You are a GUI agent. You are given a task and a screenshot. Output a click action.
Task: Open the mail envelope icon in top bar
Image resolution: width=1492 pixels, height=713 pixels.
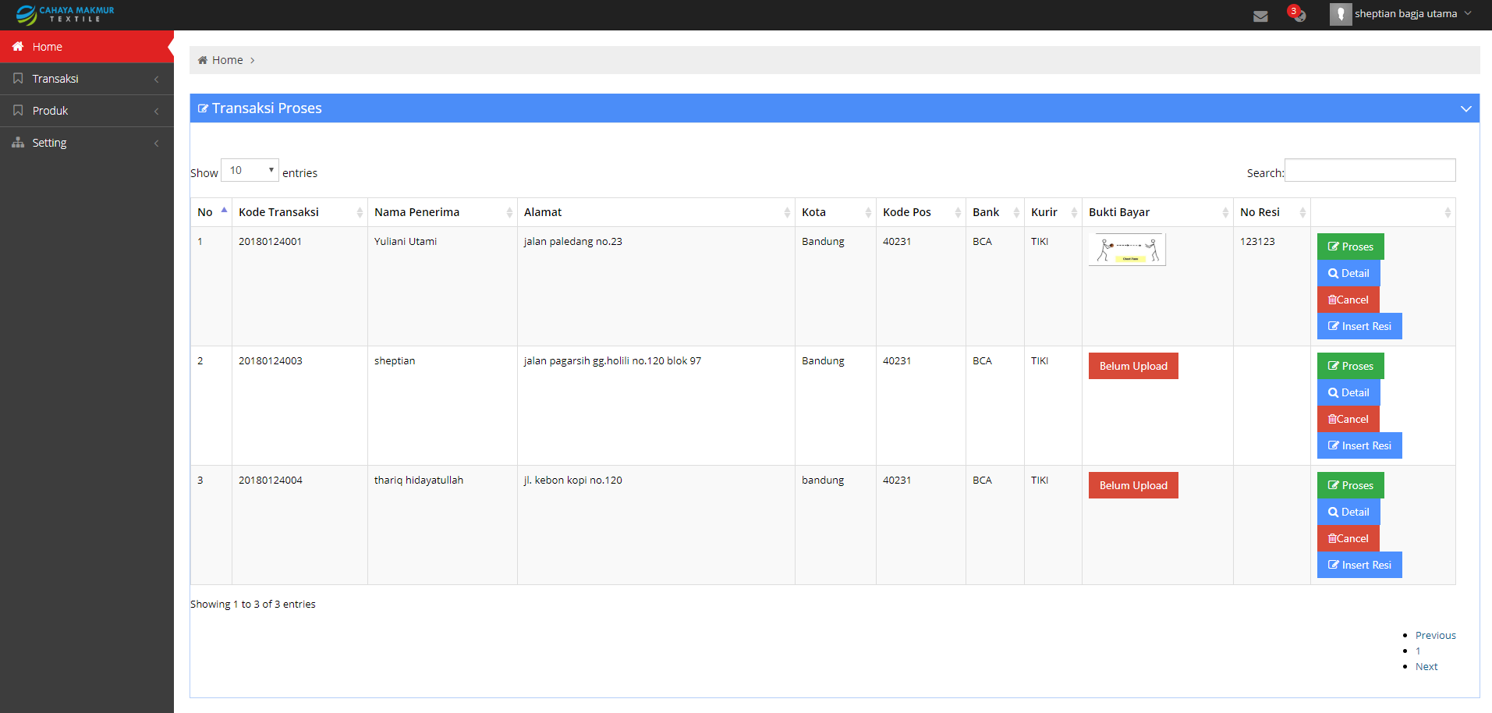click(1260, 14)
